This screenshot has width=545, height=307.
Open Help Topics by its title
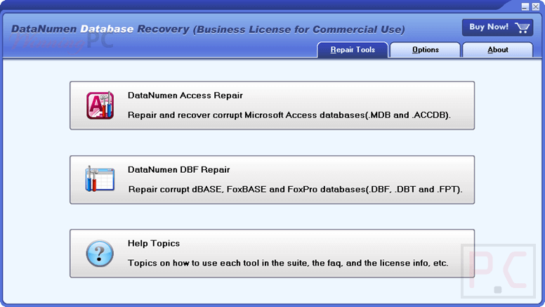(154, 243)
